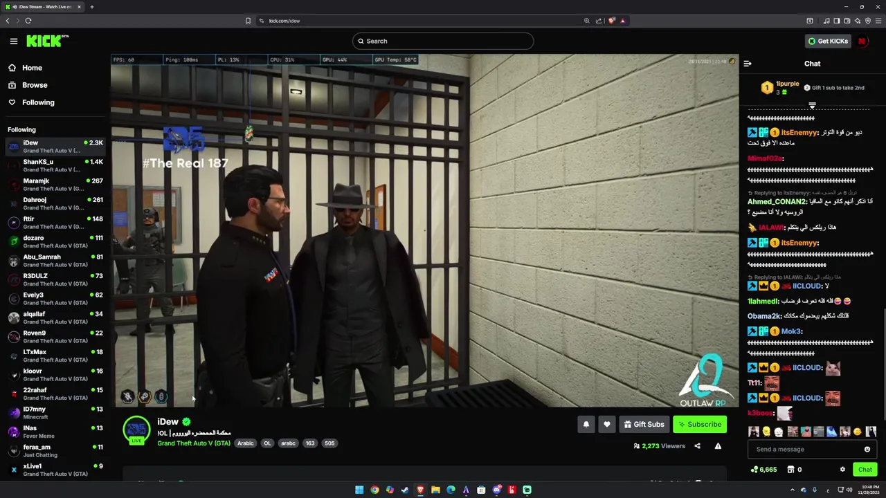Open Abu_Samrah channel in following list
886x498 pixels.
pos(55,261)
